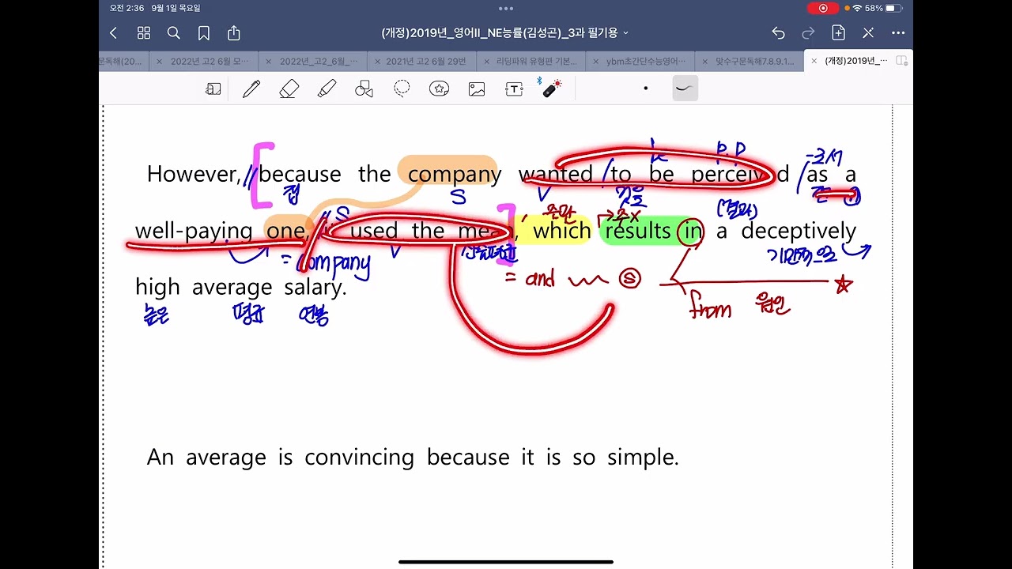Viewport: 1012px width, 569px height.
Task: Close the 맞수구문독해 tab
Action: pos(705,61)
